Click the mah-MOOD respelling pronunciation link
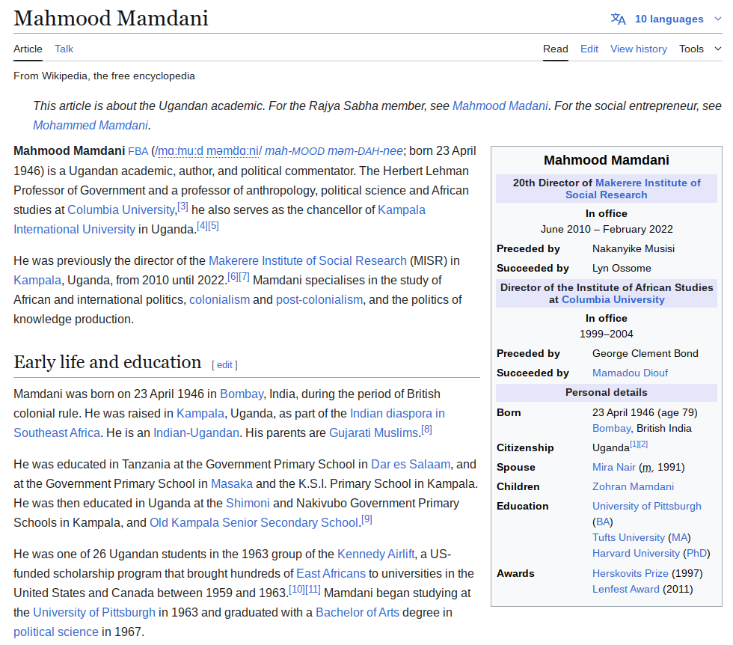 (x=334, y=151)
